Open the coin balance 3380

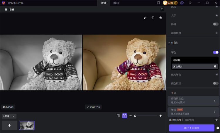click(170, 3)
